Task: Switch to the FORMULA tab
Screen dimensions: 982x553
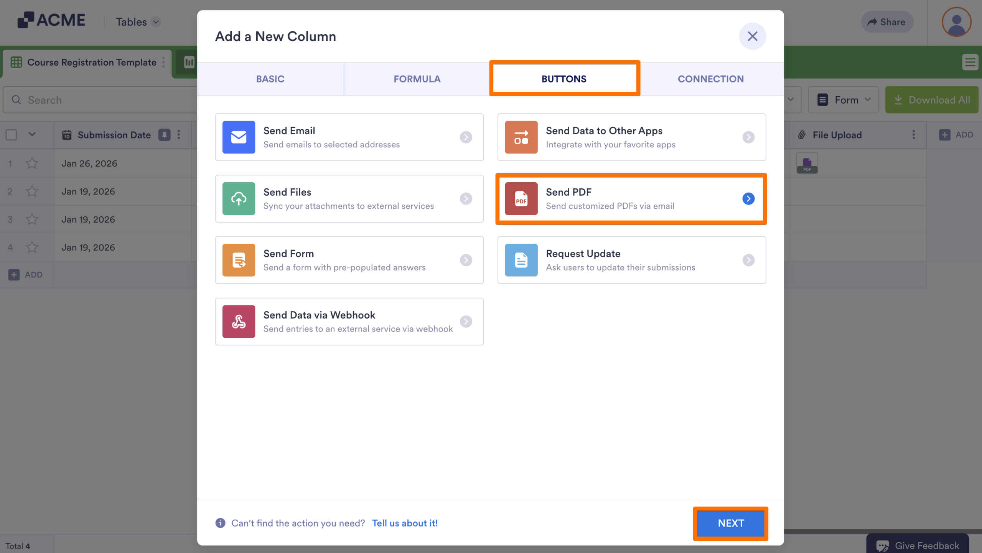Action: click(x=417, y=79)
